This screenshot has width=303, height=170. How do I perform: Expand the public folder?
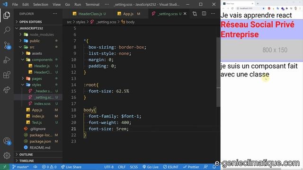click(x=35, y=41)
